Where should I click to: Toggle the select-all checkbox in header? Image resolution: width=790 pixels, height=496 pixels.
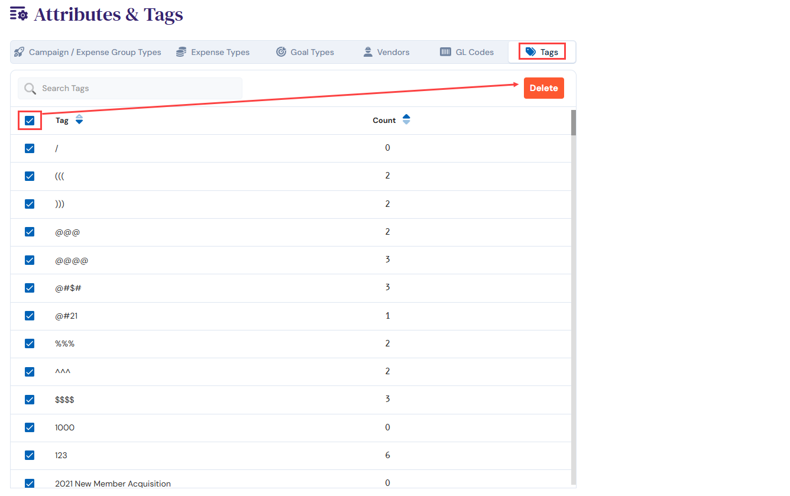(x=30, y=121)
